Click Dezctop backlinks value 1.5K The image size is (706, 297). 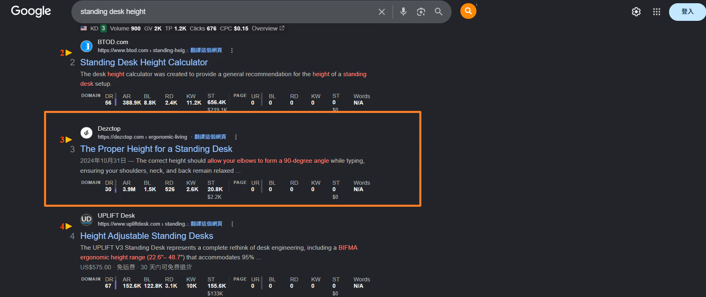pos(150,189)
